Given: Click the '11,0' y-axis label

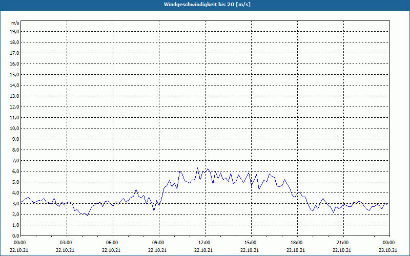Looking at the screenshot, I should tap(14, 118).
